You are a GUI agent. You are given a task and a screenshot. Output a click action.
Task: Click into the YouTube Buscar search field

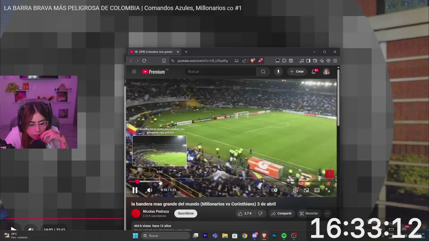[220, 71]
